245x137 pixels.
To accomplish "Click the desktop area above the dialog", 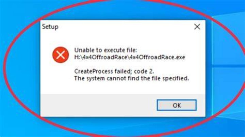I will pyautogui.click(x=123, y=10).
